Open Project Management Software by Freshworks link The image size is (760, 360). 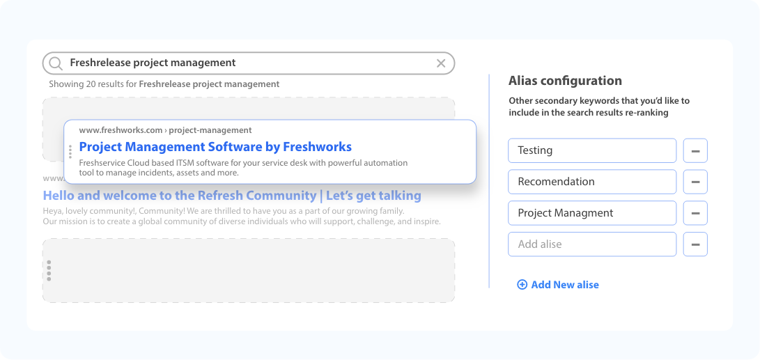(215, 147)
